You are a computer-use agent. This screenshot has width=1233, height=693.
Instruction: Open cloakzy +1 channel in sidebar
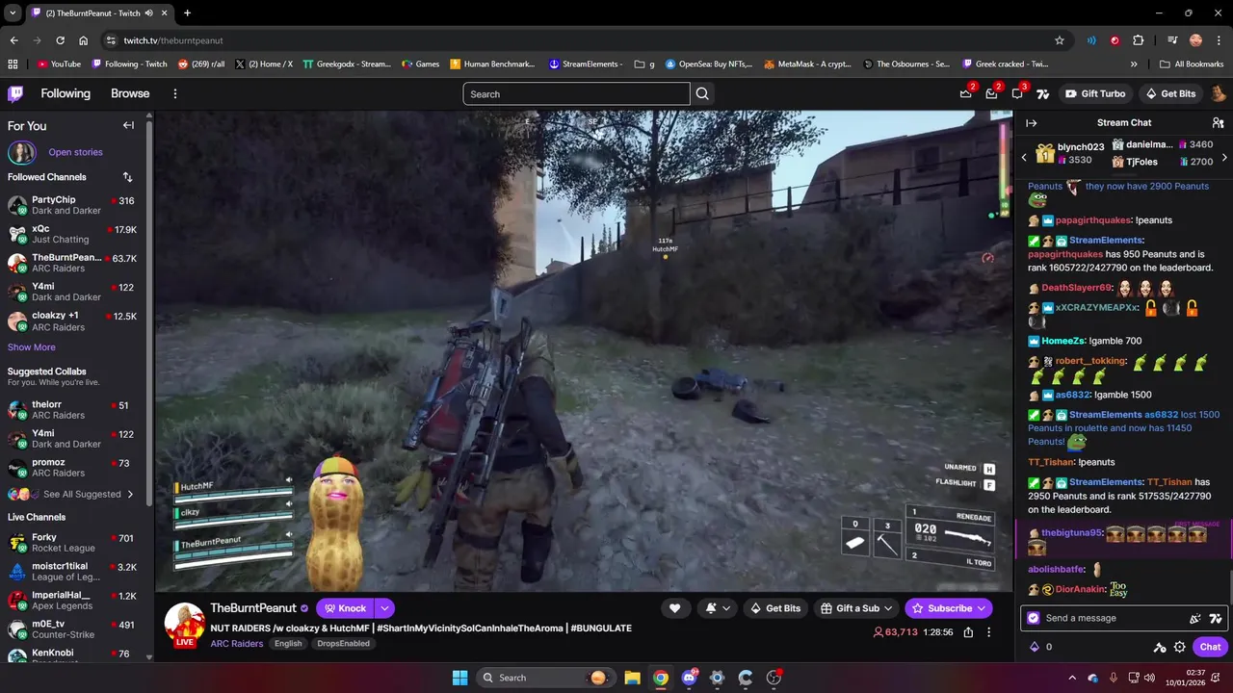point(72,321)
